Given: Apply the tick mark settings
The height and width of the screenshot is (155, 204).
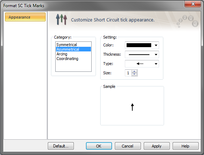Looking at the screenshot, I should (157, 146).
